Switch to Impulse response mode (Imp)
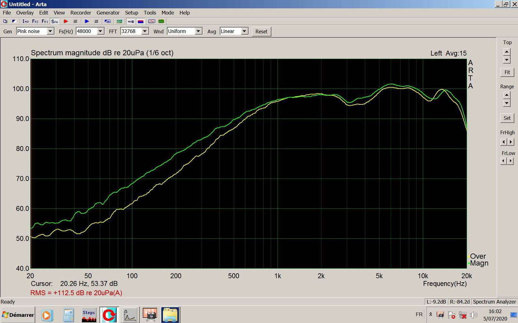Screen dimensions: 518x323 coord(26,21)
